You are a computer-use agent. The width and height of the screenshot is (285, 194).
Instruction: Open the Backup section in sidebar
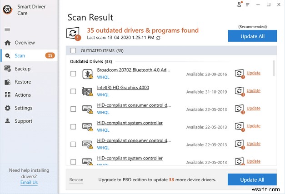click(x=22, y=69)
